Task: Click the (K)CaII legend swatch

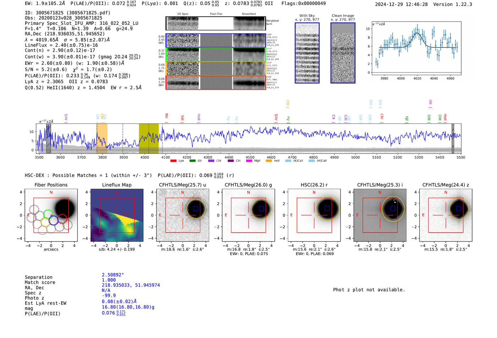Action: [288, 161]
